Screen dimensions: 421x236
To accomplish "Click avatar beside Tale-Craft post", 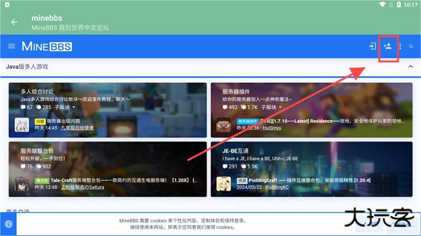I will click(x=22, y=184).
